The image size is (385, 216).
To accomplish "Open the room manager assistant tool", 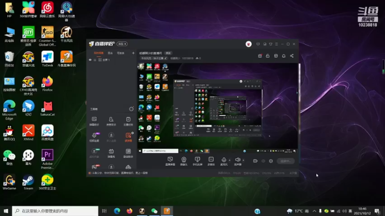I will [111, 121].
